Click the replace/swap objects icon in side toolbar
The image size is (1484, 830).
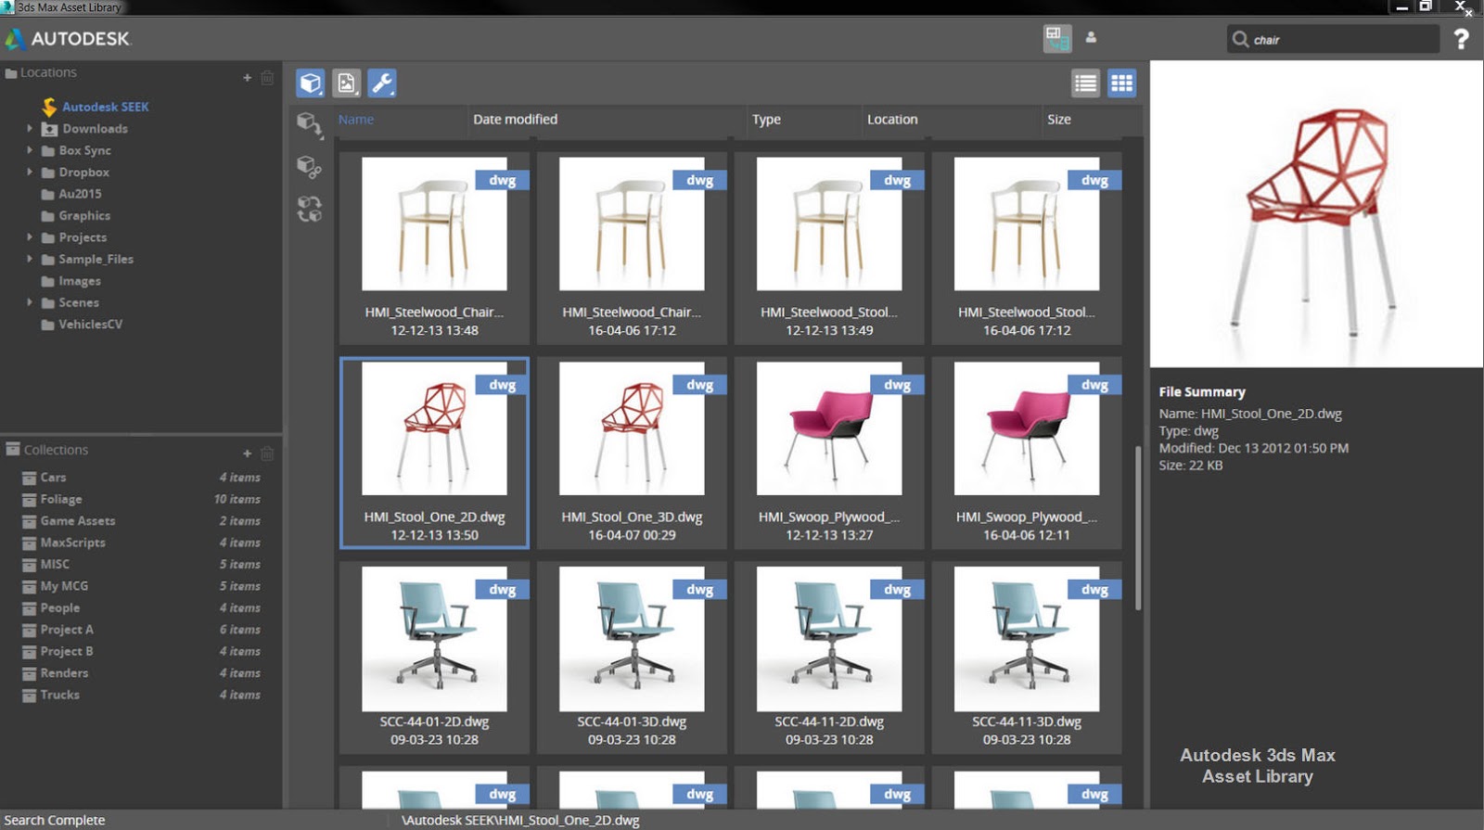pos(310,209)
